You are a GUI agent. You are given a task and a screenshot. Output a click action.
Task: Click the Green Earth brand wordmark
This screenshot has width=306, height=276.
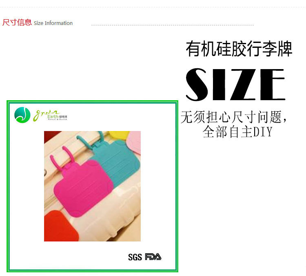click(x=50, y=115)
